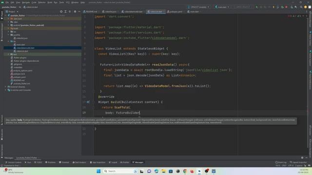The image size is (312, 175).
Task: Expand the External Libraries node
Action: (x=6, y=87)
